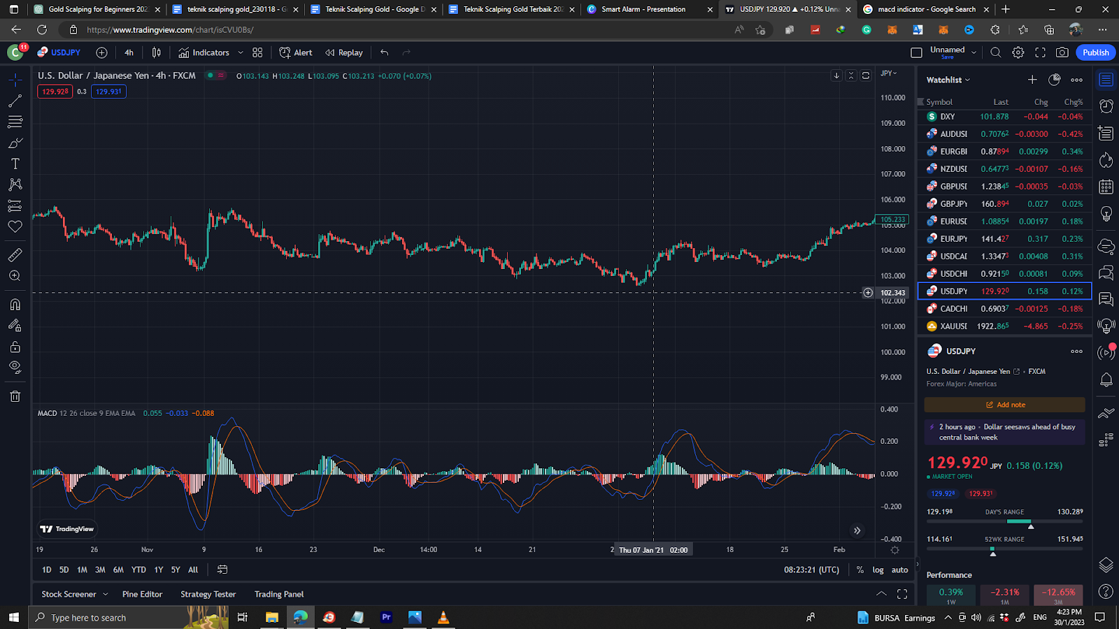This screenshot has width=1119, height=629.
Task: Toggle auto scale on price axis
Action: pos(899,570)
